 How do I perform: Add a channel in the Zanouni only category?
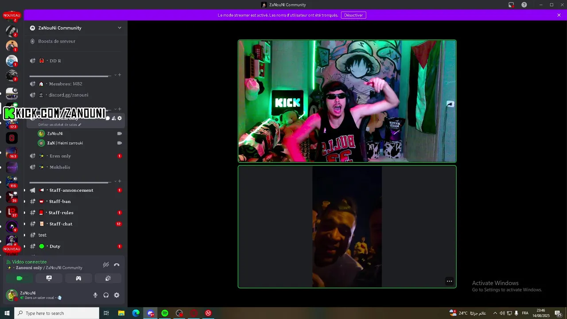point(120,109)
